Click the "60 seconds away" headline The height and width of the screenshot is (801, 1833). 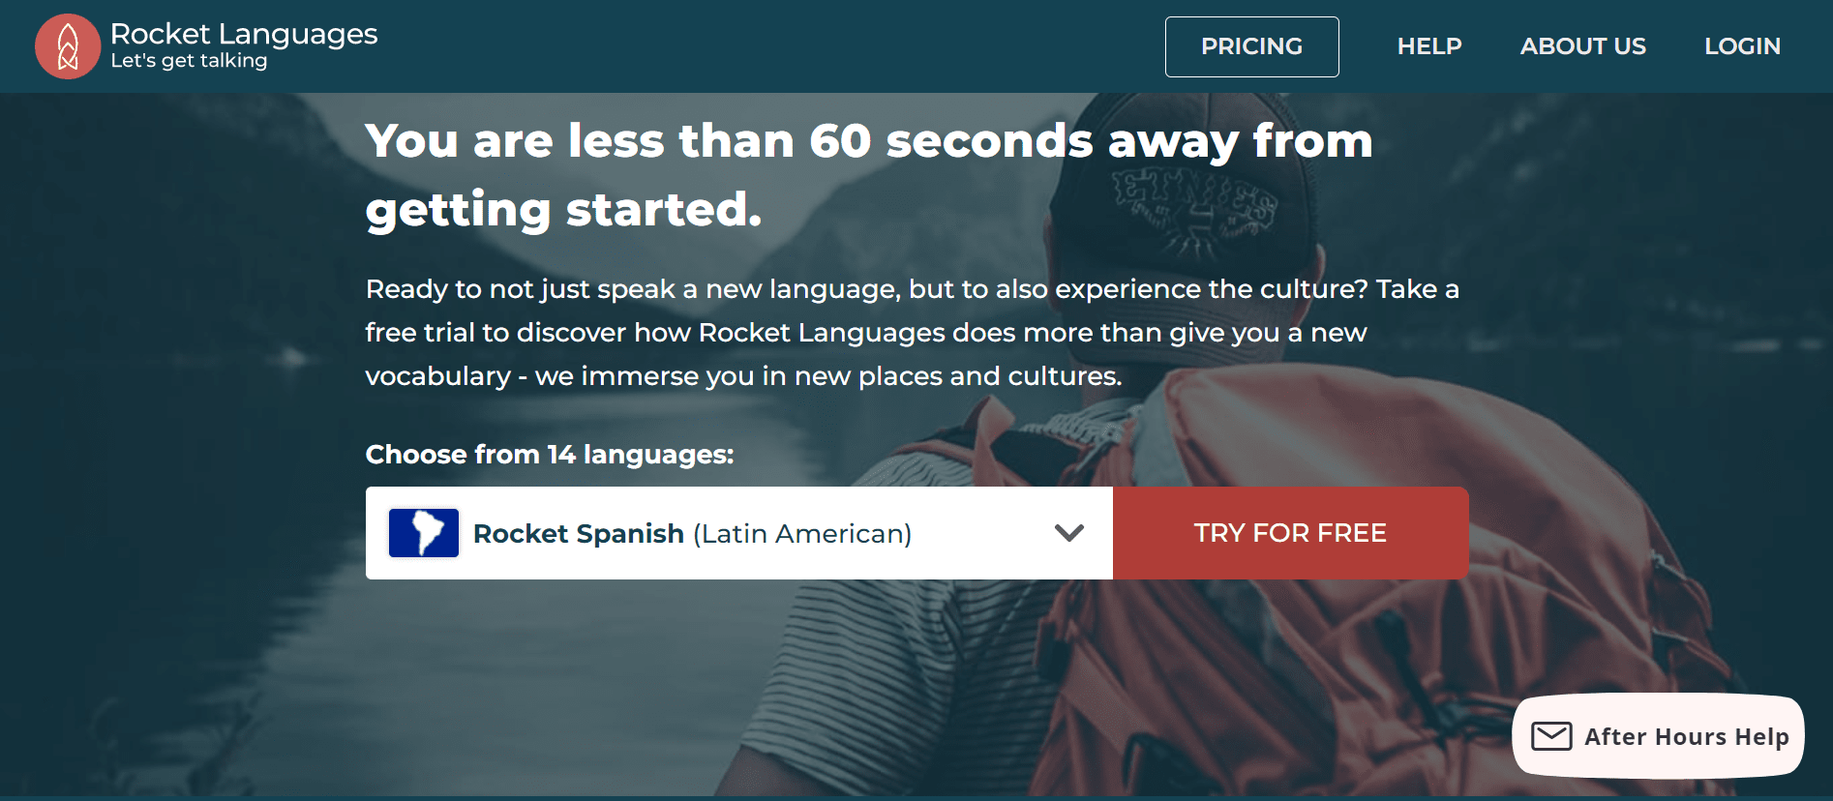(x=868, y=141)
